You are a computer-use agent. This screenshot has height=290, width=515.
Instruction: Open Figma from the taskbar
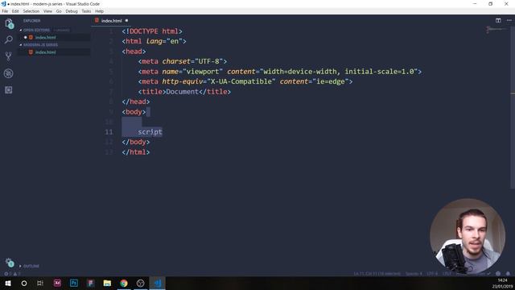click(91, 283)
